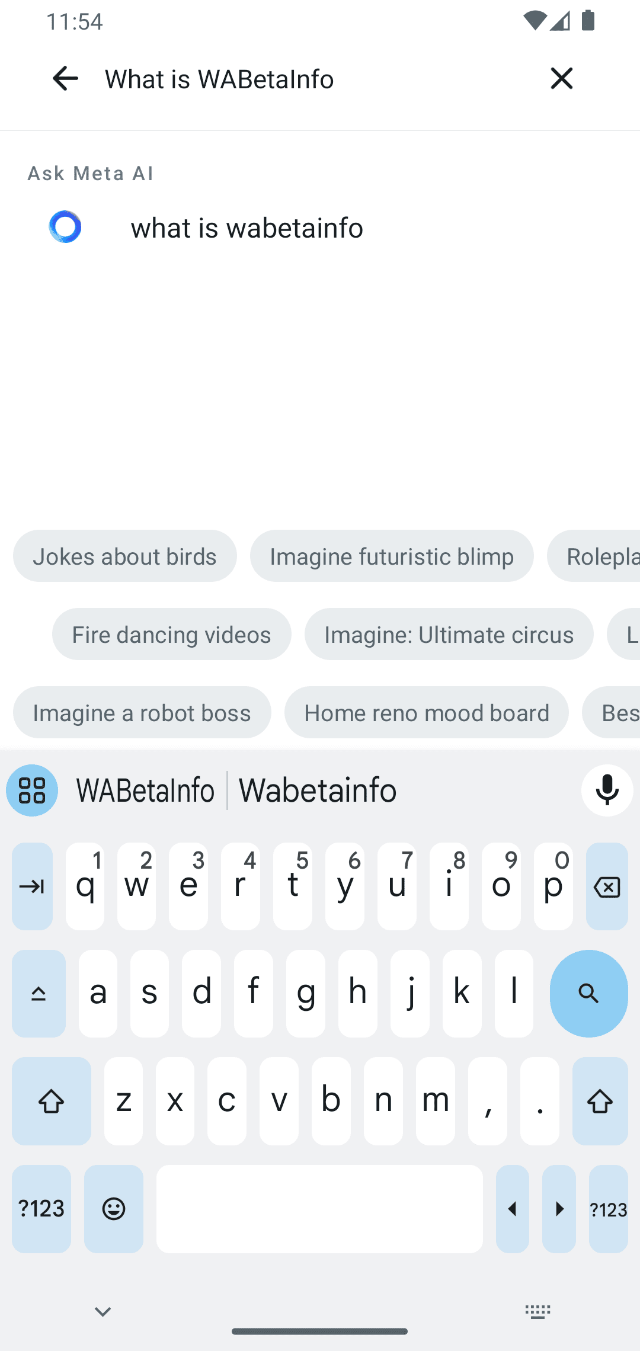Tap the "Jokes about birds" chip

coord(124,556)
